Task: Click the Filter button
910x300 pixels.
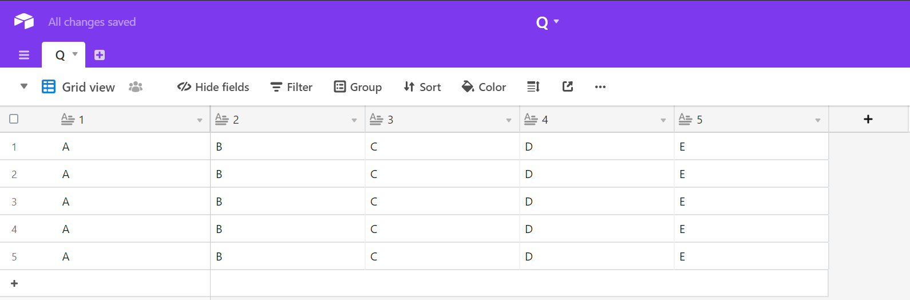Action: 291,87
